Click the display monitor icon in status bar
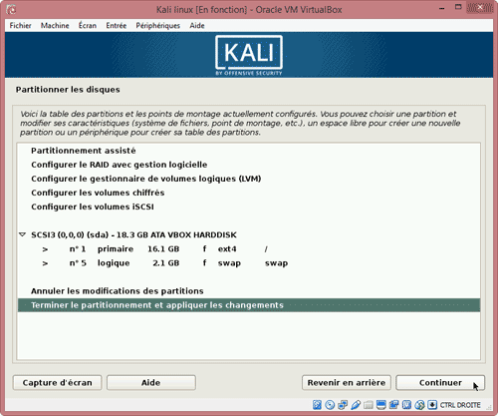The image size is (498, 416). pyautogui.click(x=381, y=404)
